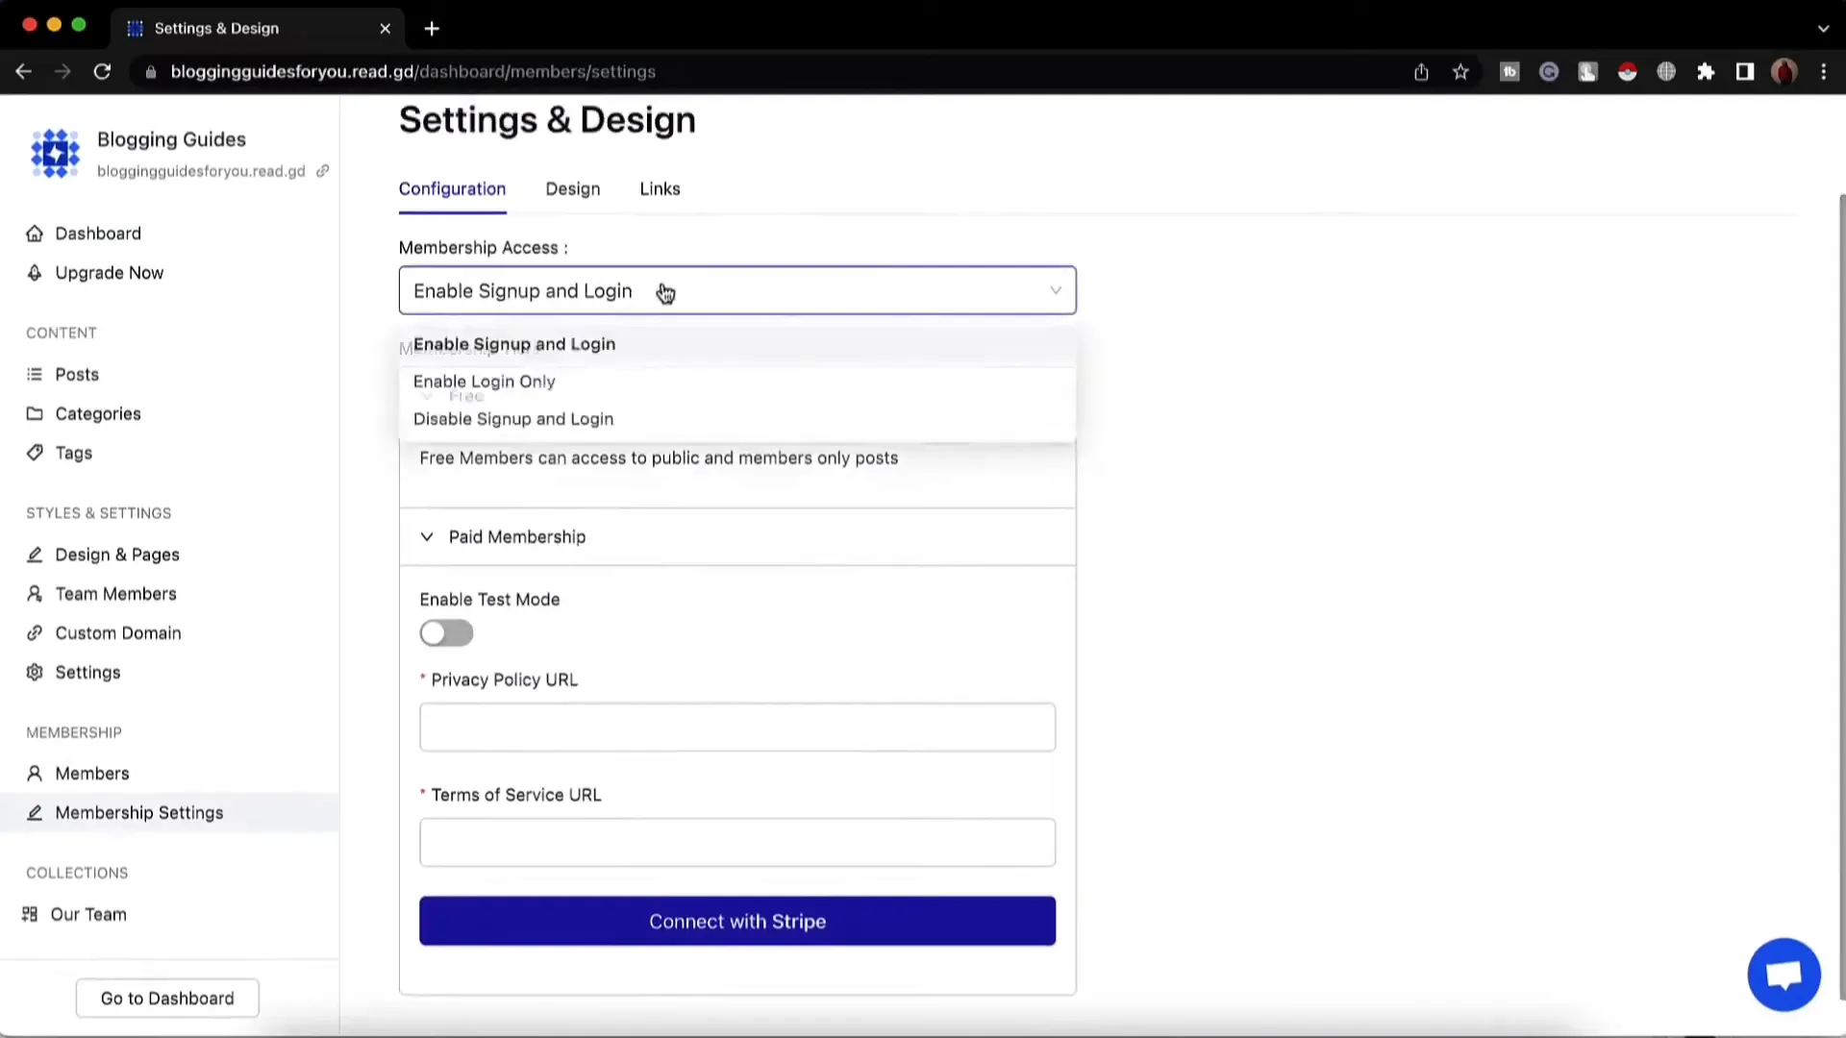Open the Chrome three-dot menu

[1824, 72]
